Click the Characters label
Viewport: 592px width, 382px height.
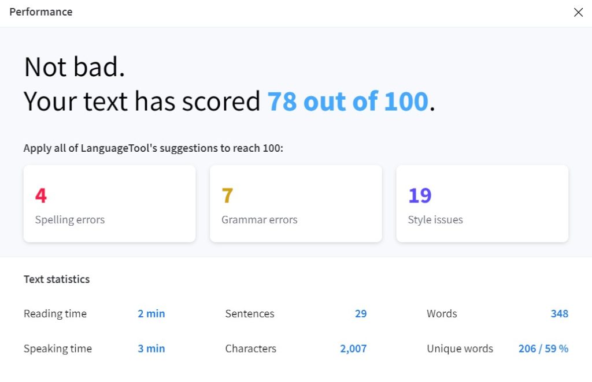pos(251,349)
